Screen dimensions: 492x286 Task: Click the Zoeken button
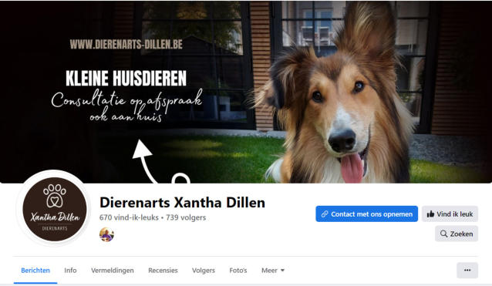click(457, 234)
